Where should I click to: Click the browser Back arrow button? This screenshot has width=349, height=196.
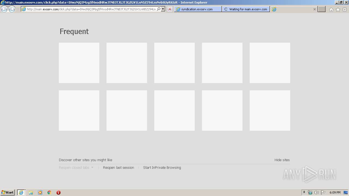(x=4, y=9)
